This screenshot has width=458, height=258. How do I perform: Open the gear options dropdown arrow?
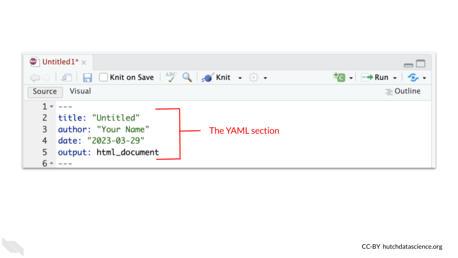265,78
